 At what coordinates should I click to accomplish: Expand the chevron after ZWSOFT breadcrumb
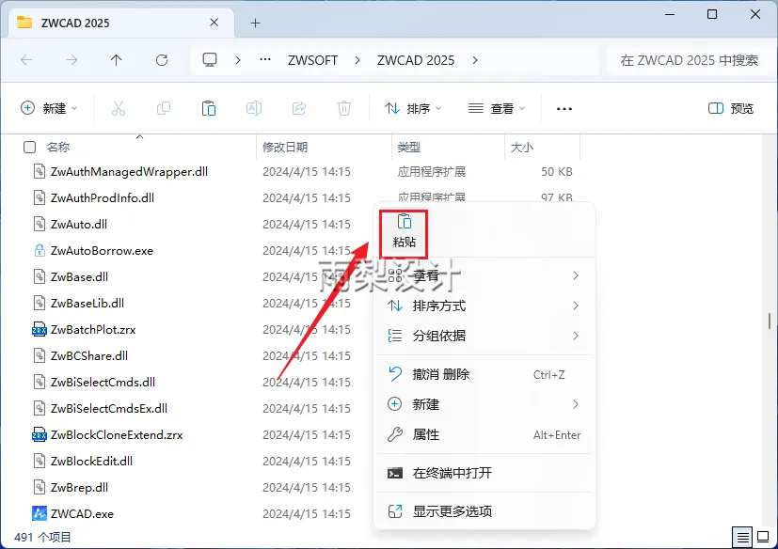pyautogui.click(x=357, y=60)
